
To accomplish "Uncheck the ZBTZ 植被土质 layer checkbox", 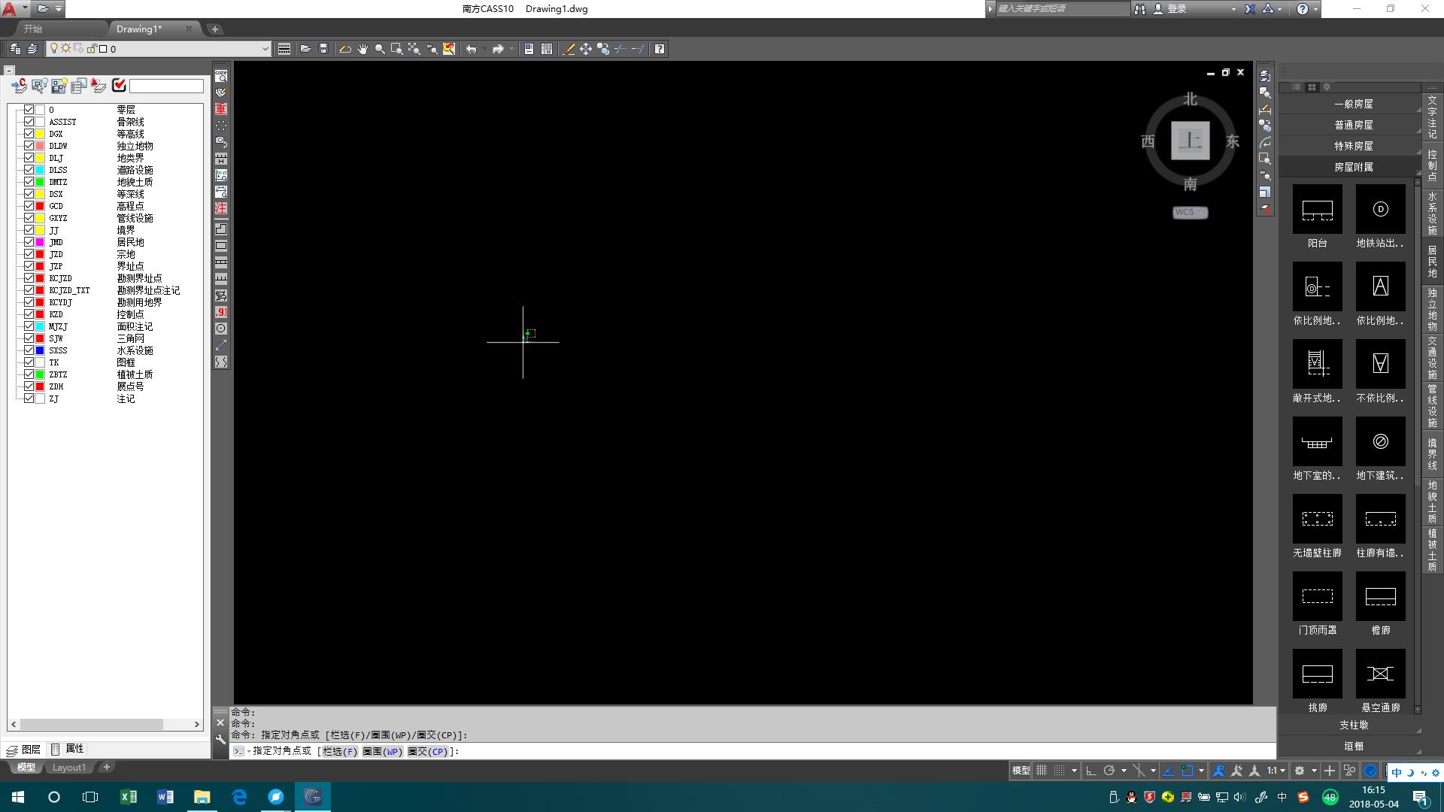I will (29, 374).
